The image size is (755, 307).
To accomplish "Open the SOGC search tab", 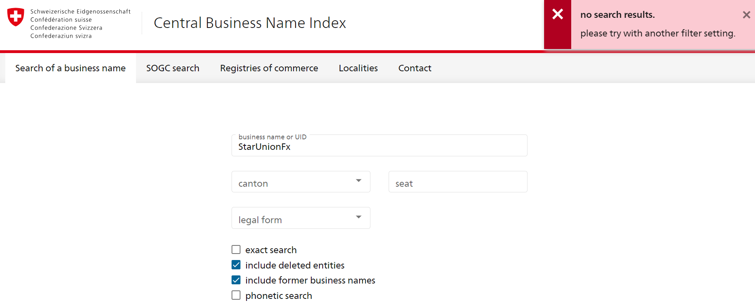I will (172, 68).
